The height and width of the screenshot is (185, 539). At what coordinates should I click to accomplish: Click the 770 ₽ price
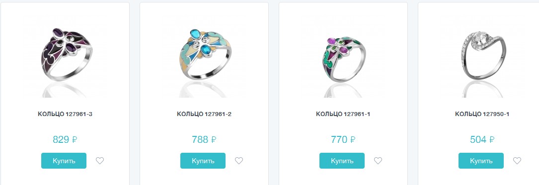tap(343, 139)
